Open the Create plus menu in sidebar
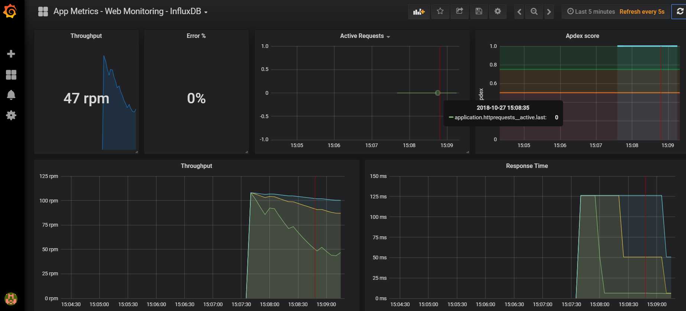 (11, 54)
